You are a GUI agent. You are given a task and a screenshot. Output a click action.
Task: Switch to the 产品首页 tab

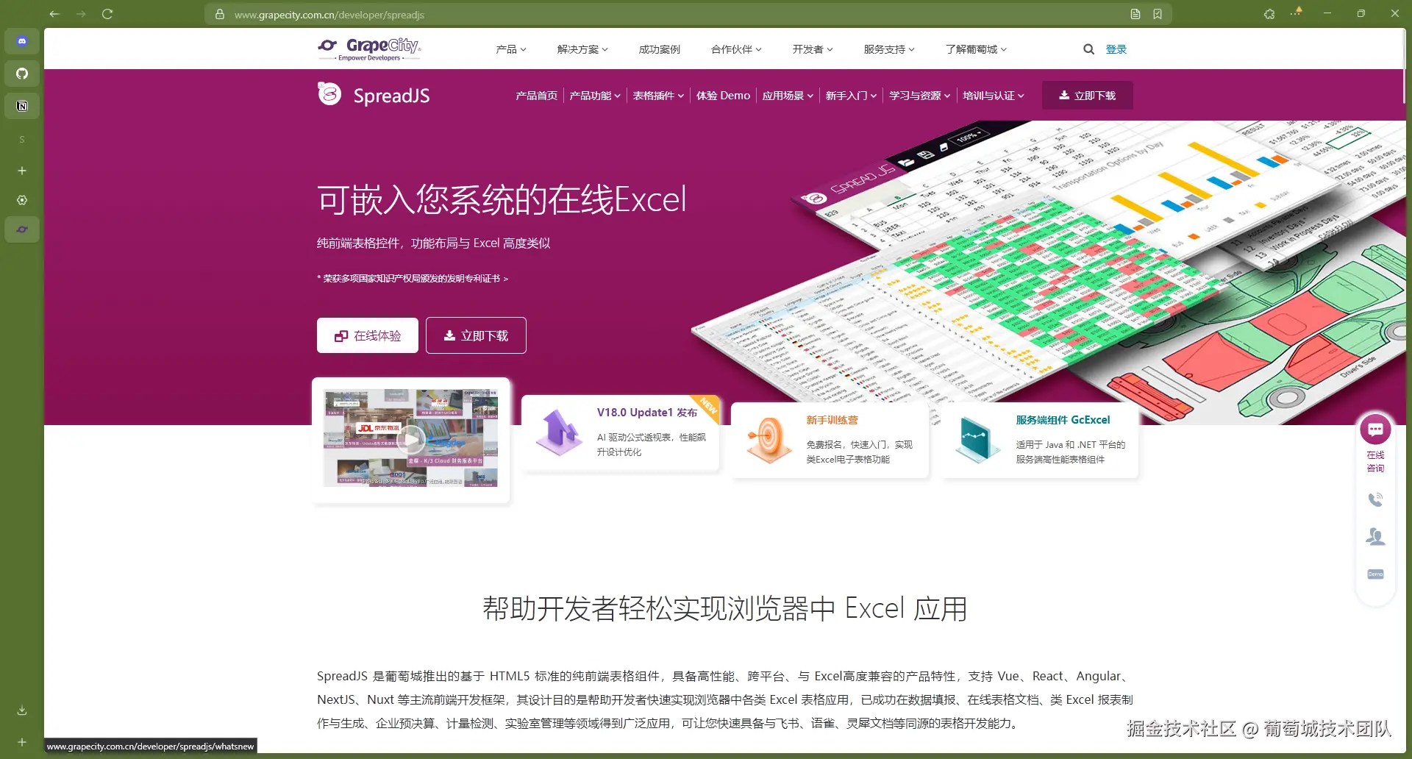tap(536, 95)
